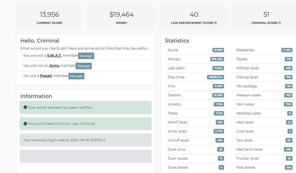Click the Criminal Score value 51
The width and height of the screenshot is (296, 173).
(x=266, y=15)
